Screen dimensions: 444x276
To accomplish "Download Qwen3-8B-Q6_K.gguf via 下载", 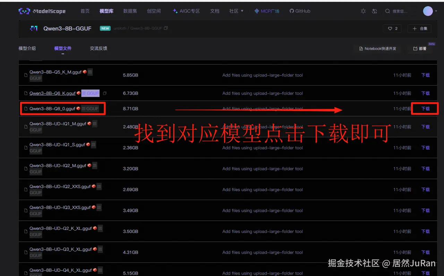I will tap(425, 93).
